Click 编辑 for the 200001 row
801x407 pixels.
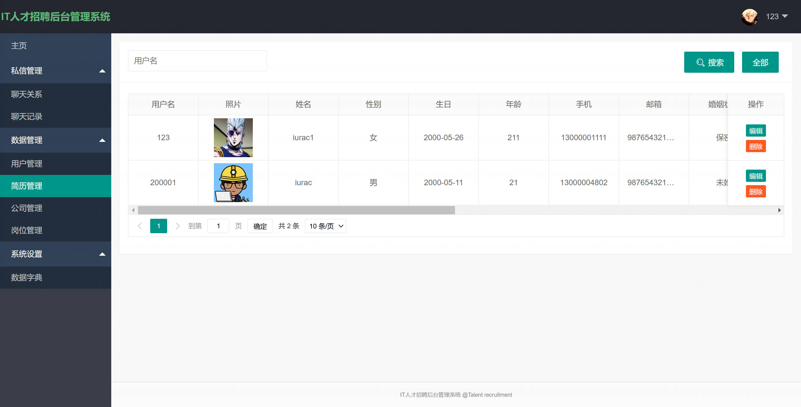(x=756, y=176)
